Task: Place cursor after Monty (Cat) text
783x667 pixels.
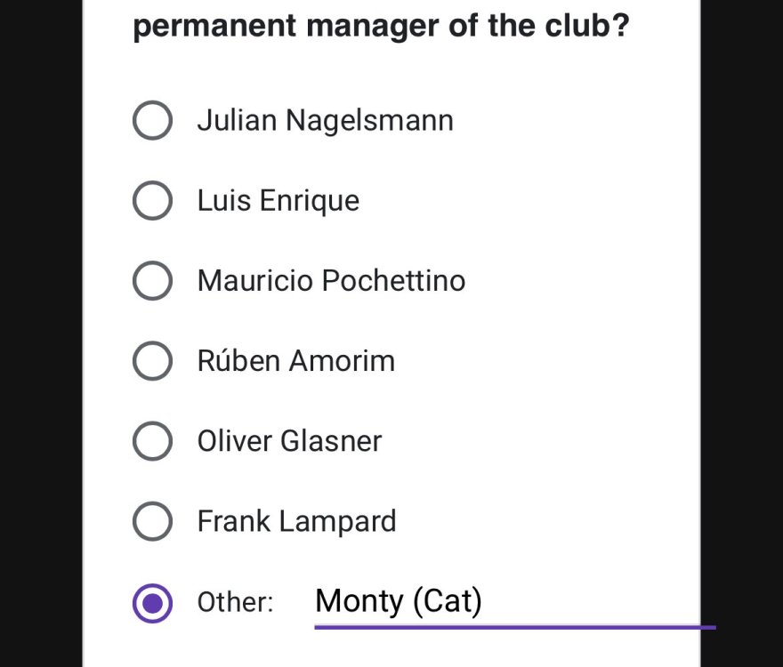Action: [x=484, y=601]
